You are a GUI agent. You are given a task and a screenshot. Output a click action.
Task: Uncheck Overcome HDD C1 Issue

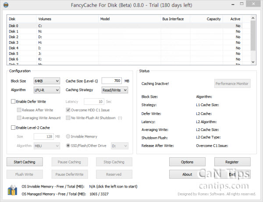click(x=68, y=110)
